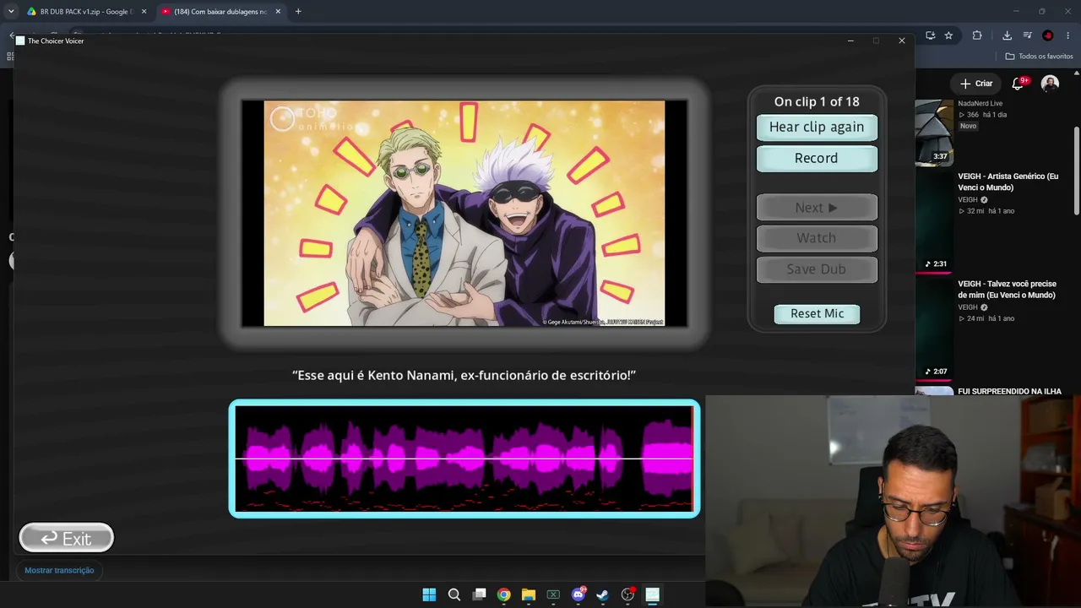The height and width of the screenshot is (608, 1081).
Task: Bookmark the page with the star icon
Action: coord(948,35)
